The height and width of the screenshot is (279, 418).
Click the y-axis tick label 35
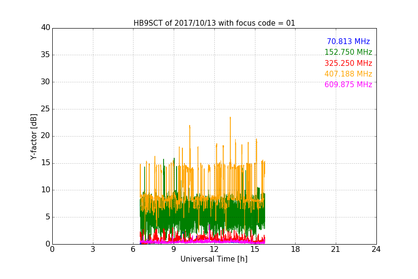pos(45,55)
